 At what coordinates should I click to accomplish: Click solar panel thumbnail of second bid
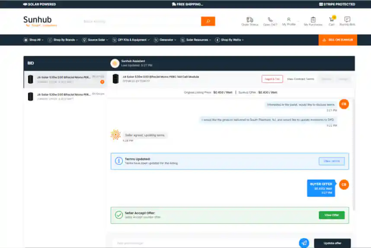(31, 97)
